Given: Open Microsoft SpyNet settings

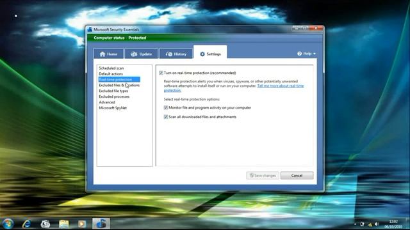Looking at the screenshot, I should coord(113,108).
